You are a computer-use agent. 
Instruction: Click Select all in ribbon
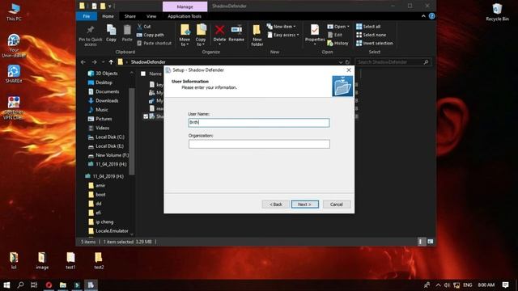pyautogui.click(x=368, y=27)
